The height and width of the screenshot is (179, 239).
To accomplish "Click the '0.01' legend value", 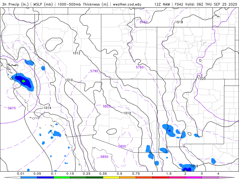I will click(x=21, y=174).
